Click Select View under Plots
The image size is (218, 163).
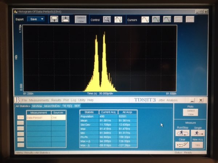point(191,113)
